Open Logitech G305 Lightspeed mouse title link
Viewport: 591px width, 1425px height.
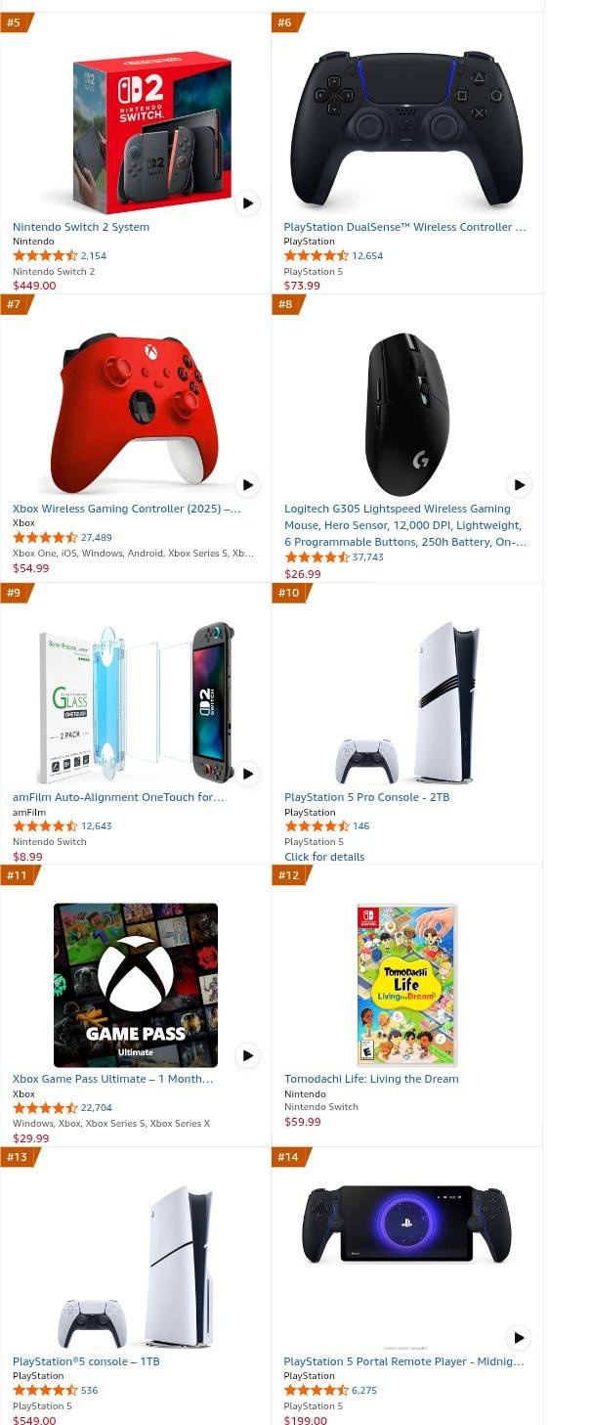(404, 525)
